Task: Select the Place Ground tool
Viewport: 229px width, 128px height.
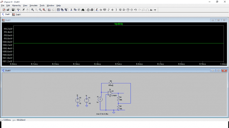Action: tap(101, 10)
